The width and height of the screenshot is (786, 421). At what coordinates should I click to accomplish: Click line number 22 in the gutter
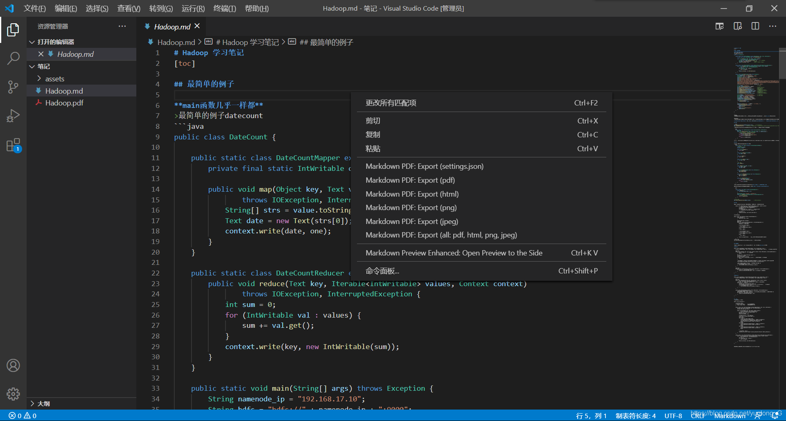156,273
